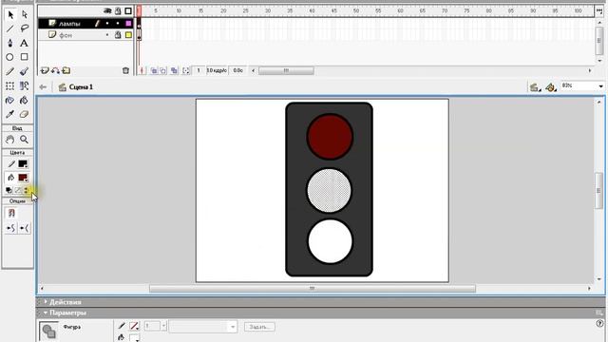The width and height of the screenshot is (608, 342).
Task: Click the selected middle lamp circle
Action: click(x=329, y=190)
